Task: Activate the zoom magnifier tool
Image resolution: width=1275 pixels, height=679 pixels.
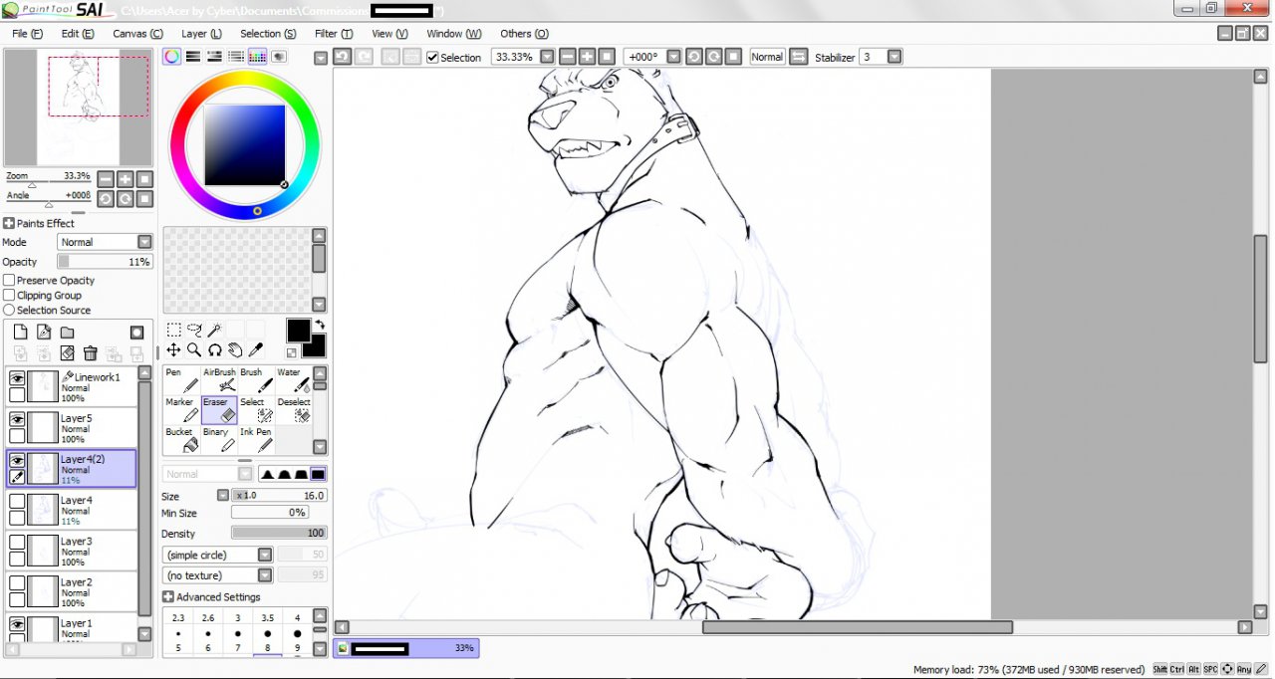Action: [194, 350]
